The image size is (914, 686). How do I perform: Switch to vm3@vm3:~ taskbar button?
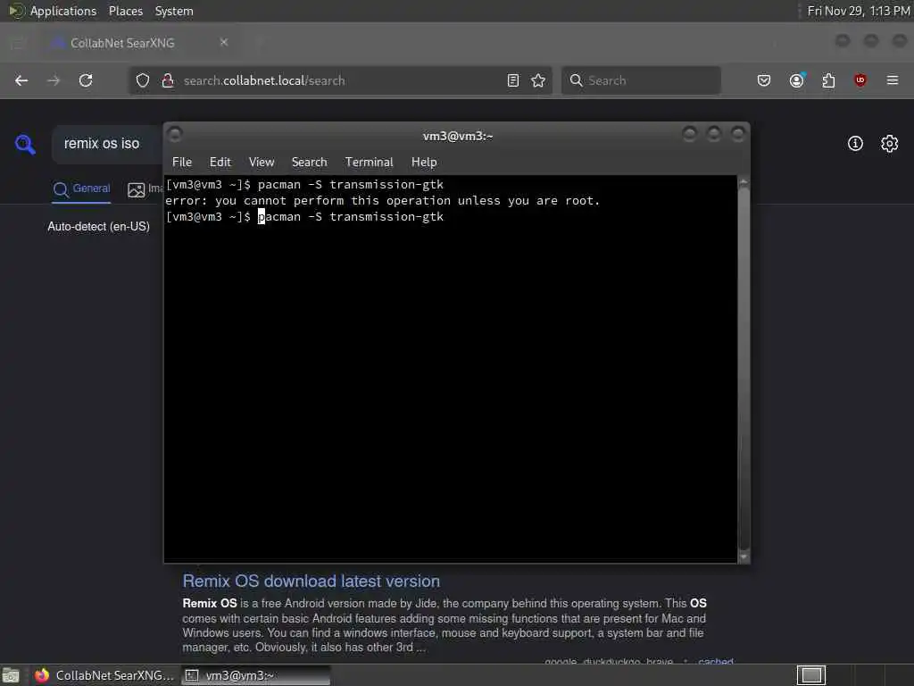[x=255, y=675]
